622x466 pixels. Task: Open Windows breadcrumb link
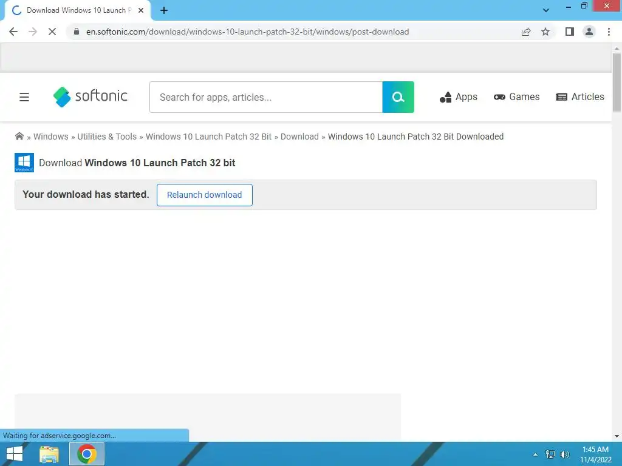(51, 137)
